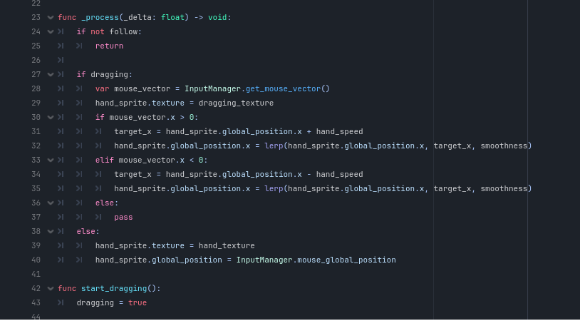The height and width of the screenshot is (321, 580).
Task: Collapse the 'if dragging' block
Action: click(51, 74)
